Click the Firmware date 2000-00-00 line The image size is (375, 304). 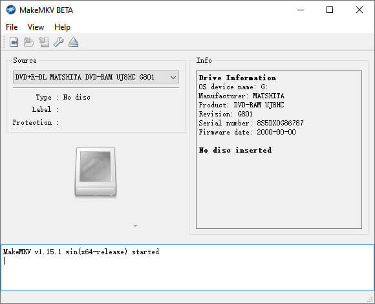coord(247,132)
